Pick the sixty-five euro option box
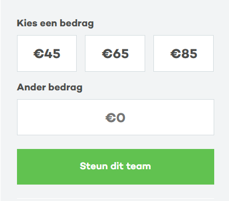Image resolution: width=229 pixels, height=201 pixels. (x=115, y=53)
